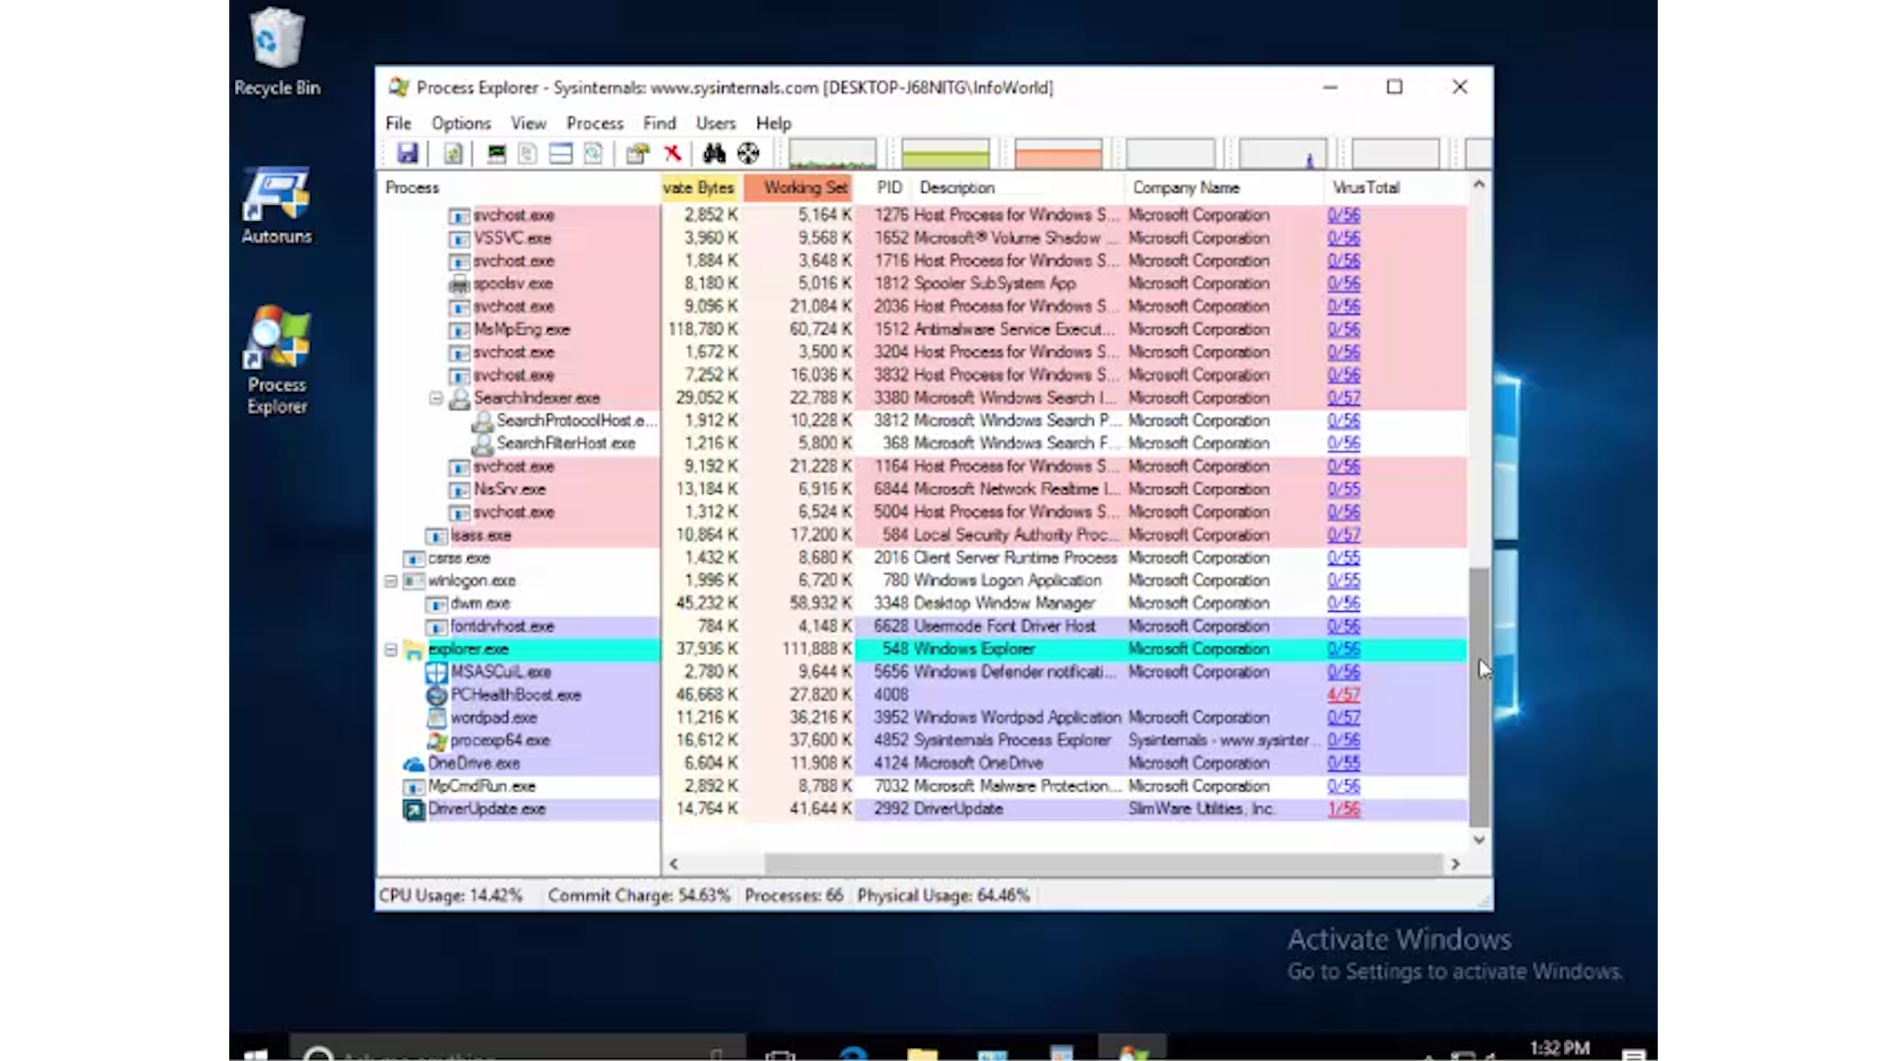Click the 1:32 PM taskbar clock

(1560, 1048)
